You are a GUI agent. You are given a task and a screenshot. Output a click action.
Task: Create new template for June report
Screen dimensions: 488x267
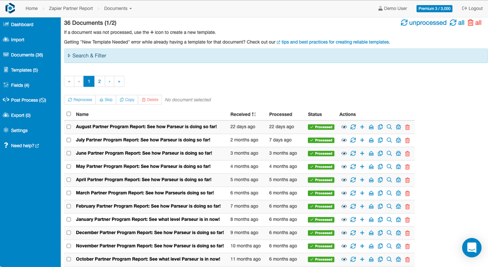point(362,153)
